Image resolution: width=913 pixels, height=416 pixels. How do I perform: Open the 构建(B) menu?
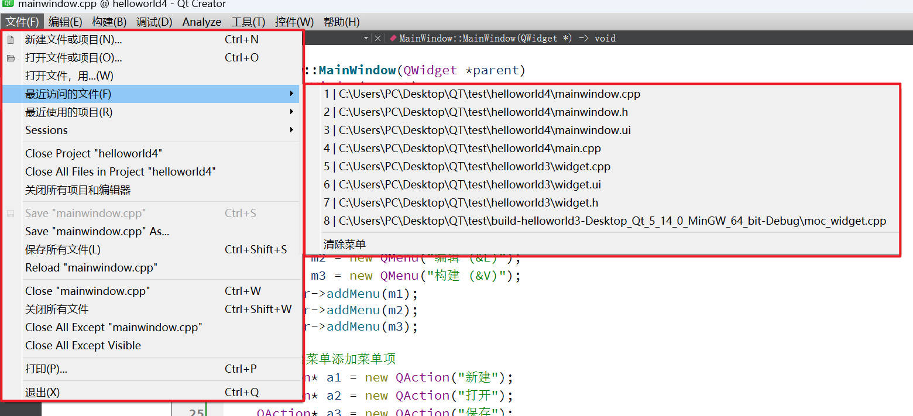109,22
